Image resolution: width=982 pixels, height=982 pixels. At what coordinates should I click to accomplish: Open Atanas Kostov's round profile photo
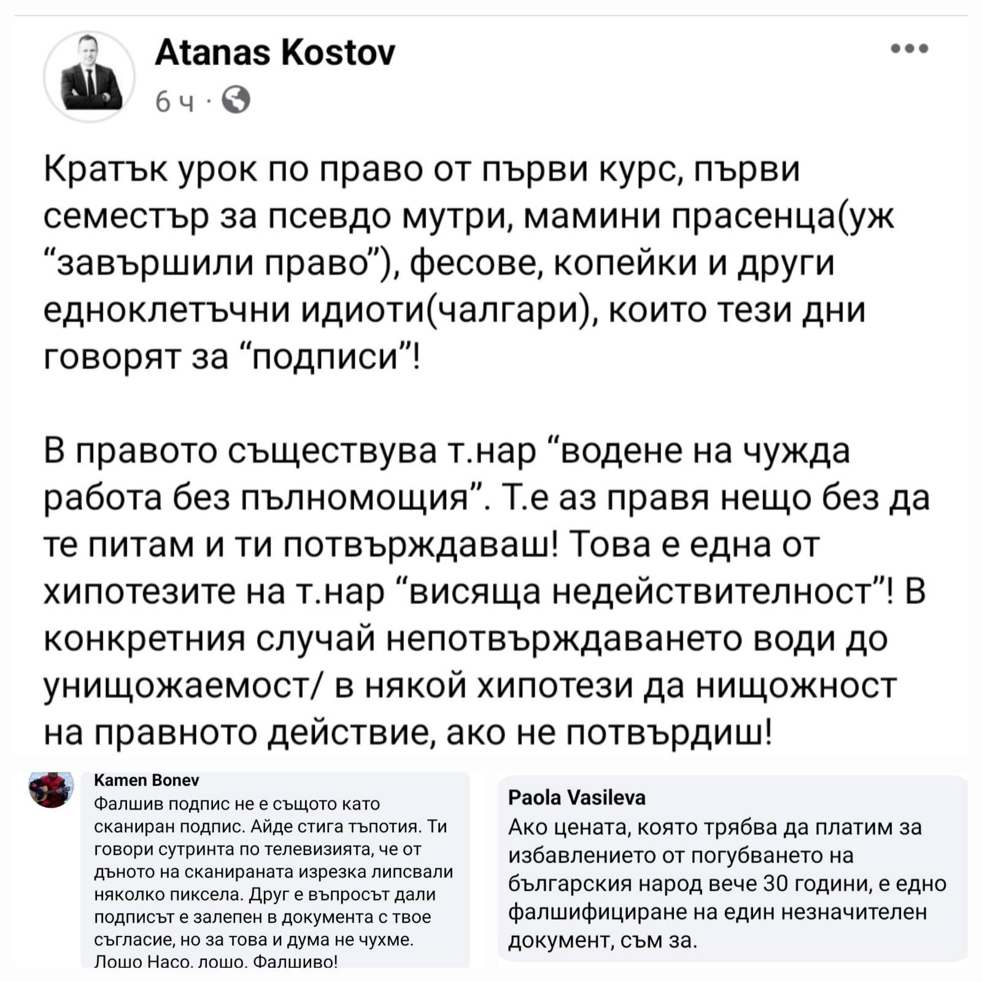pyautogui.click(x=90, y=77)
